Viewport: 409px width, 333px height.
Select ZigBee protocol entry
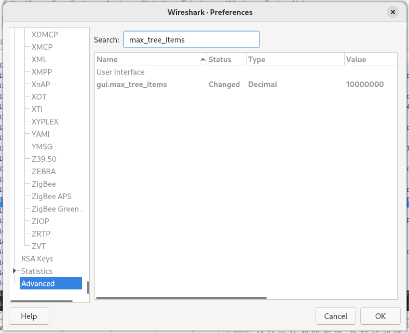coord(44,184)
